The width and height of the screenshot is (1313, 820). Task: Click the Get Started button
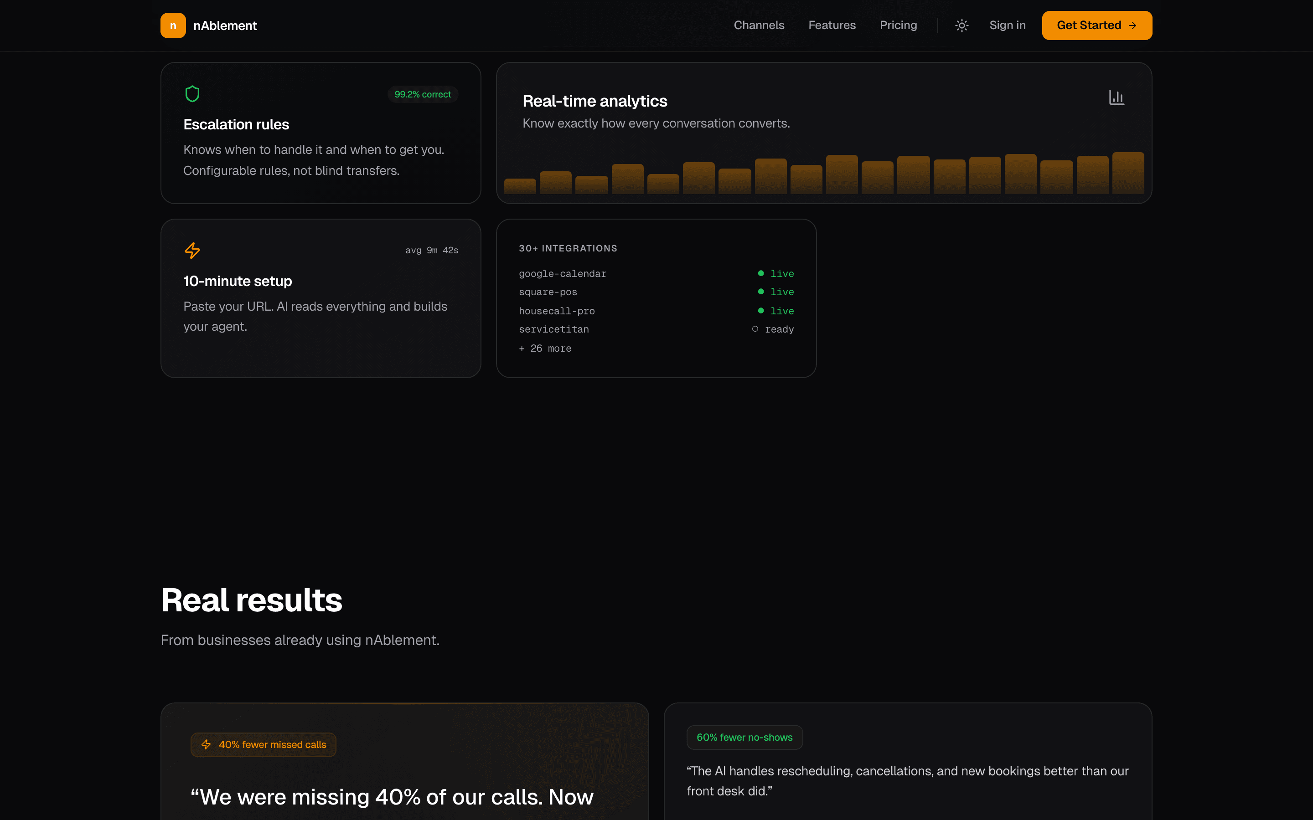(1096, 26)
